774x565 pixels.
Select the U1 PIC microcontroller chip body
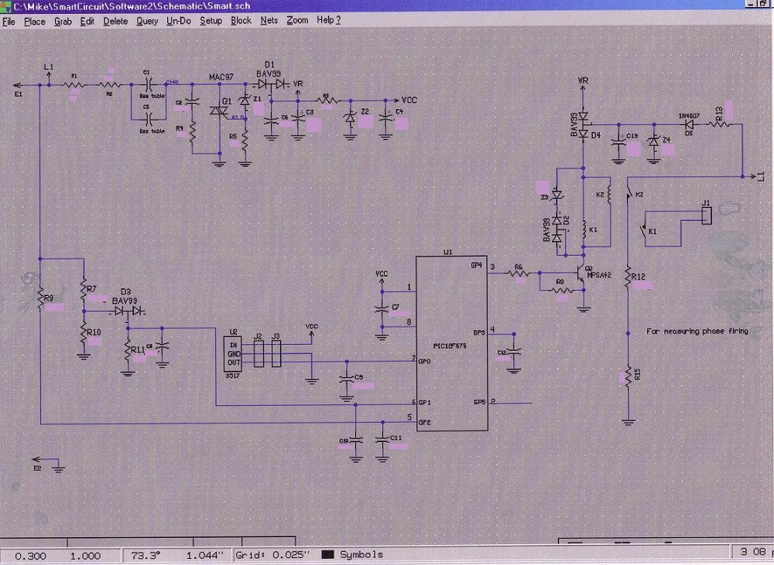[452, 344]
